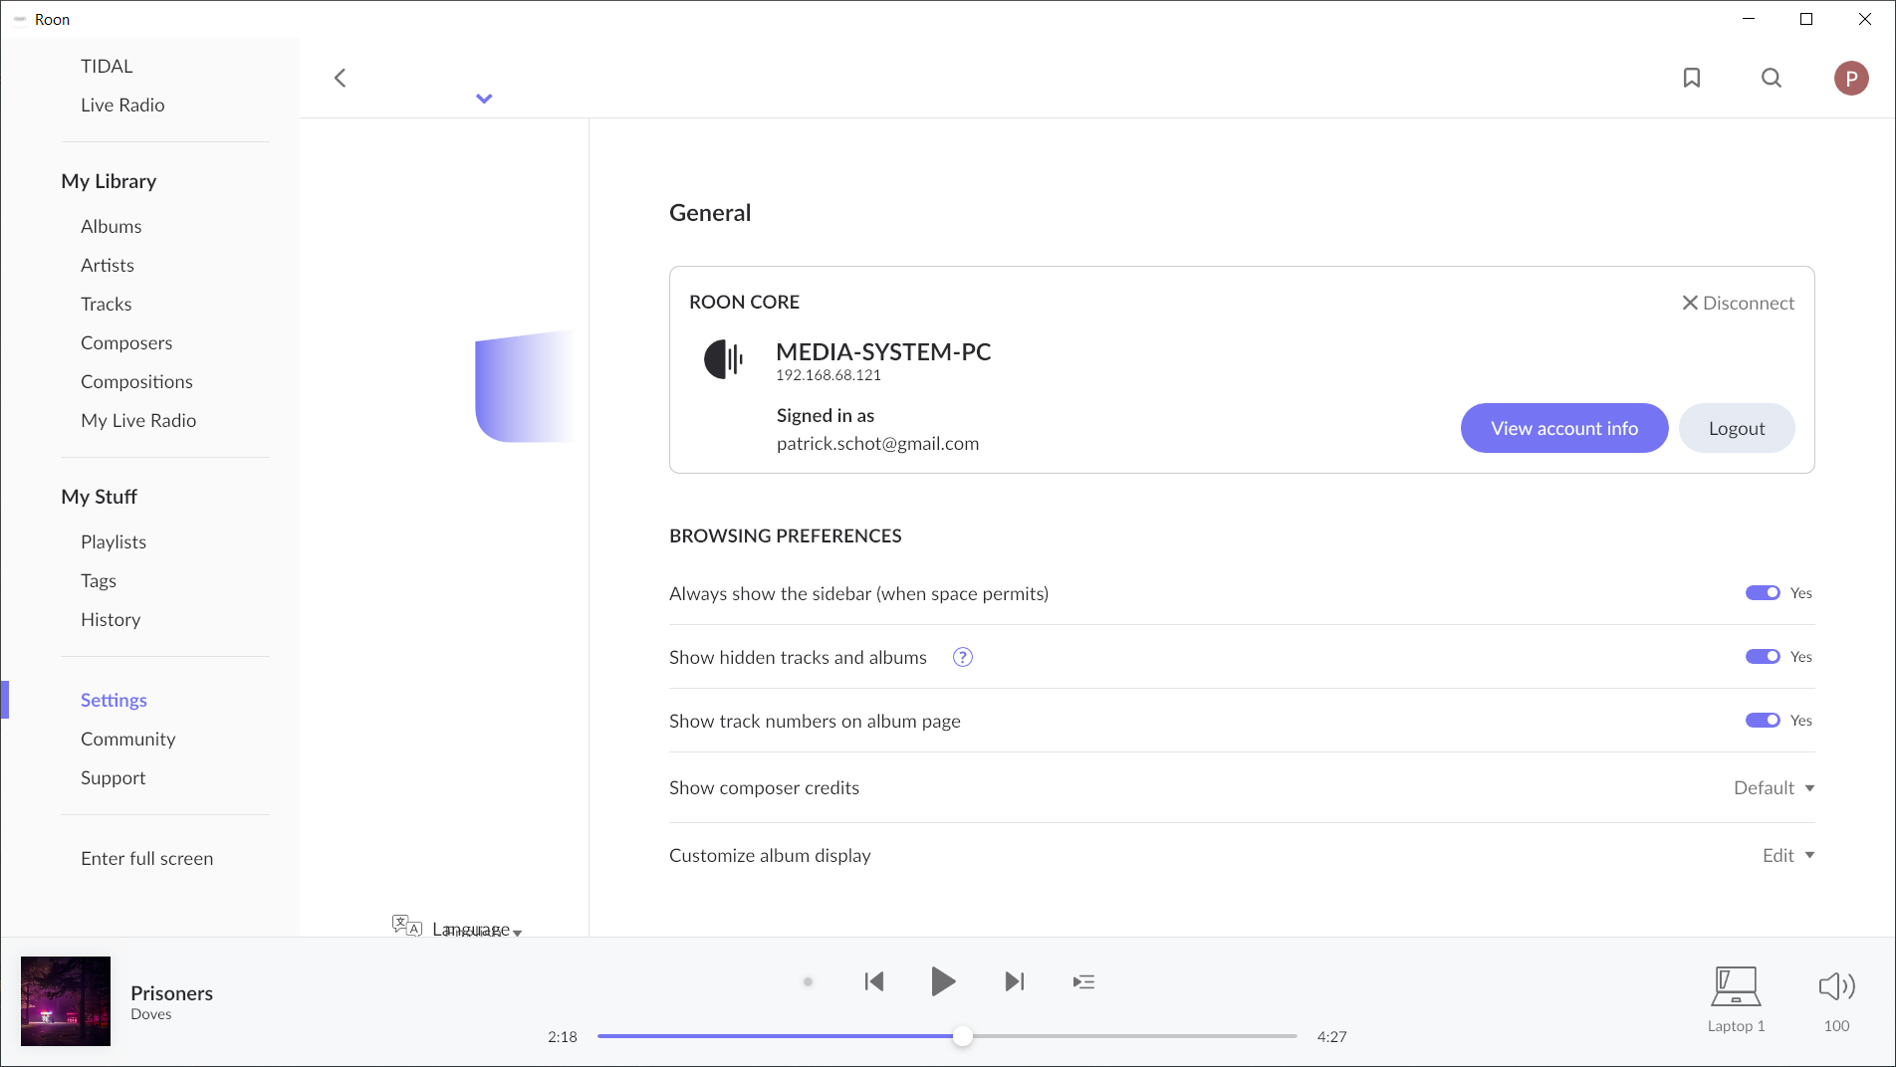
Task: Toggle Show track numbers on album page
Action: [x=1763, y=721]
